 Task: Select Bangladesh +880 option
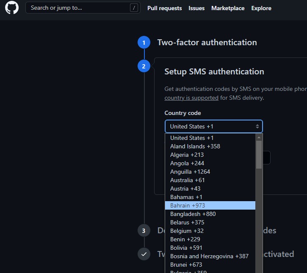(210, 214)
